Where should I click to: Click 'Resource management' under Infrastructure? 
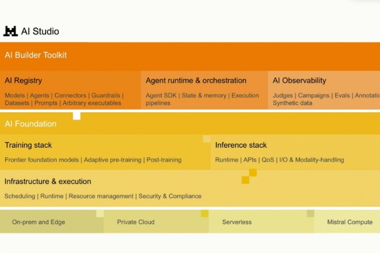101,196
